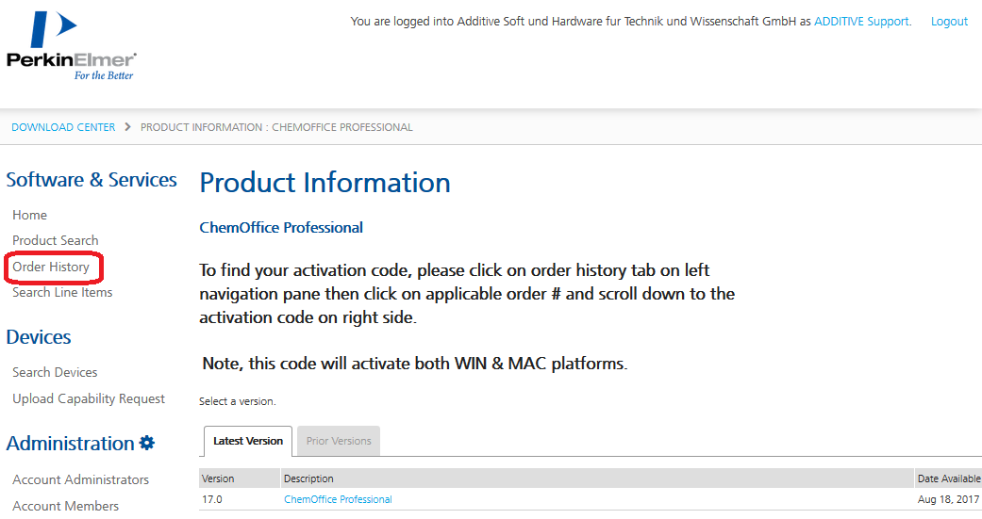This screenshot has height=519, width=982.
Task: Open Upload Capability Request link
Action: click(x=89, y=398)
